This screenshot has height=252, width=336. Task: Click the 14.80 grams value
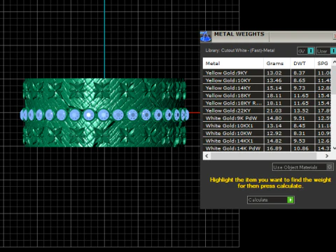tap(274, 118)
